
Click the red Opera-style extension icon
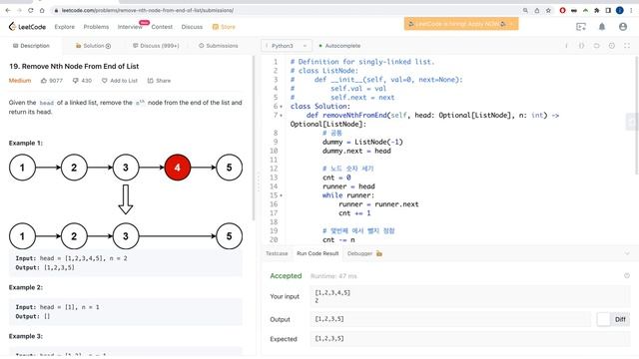562,10
